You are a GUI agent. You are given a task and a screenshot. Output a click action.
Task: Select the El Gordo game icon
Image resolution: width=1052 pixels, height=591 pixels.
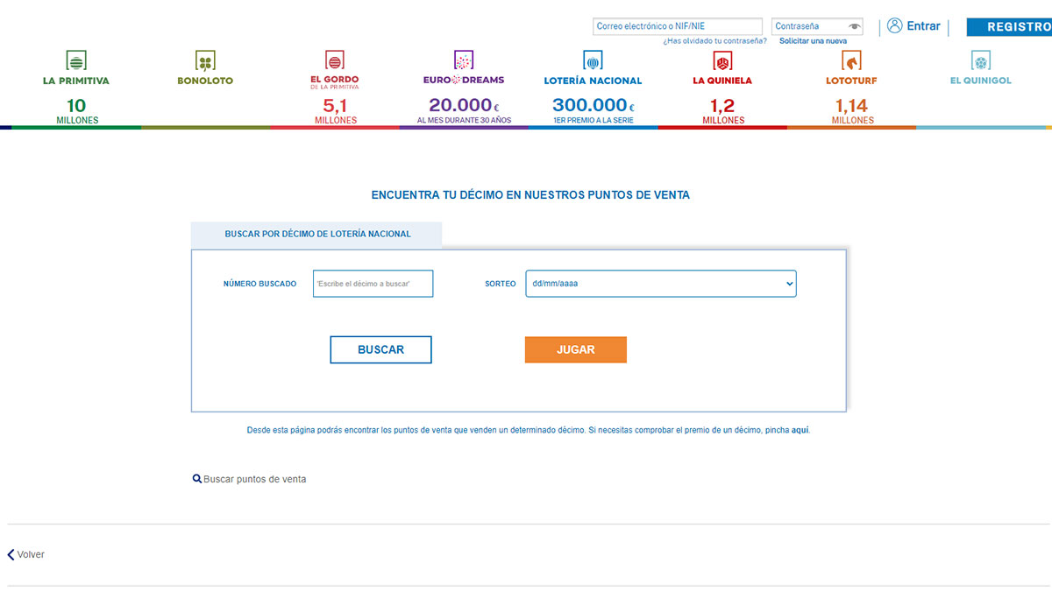334,60
